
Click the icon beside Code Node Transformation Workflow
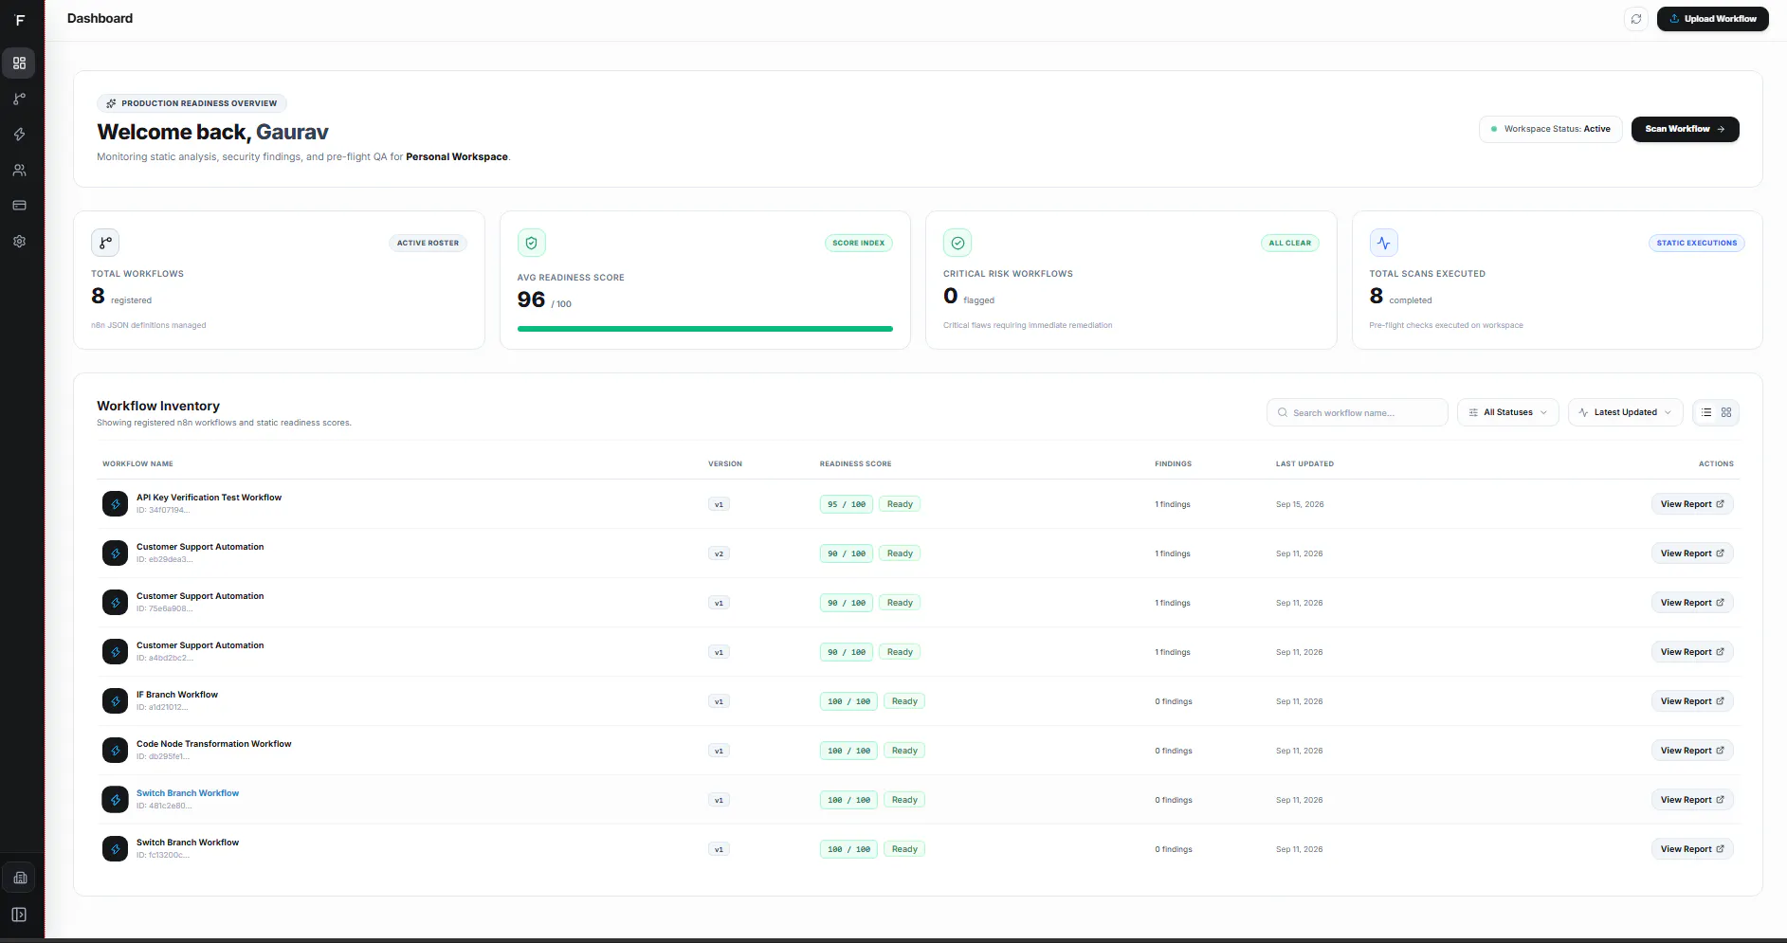(x=115, y=751)
